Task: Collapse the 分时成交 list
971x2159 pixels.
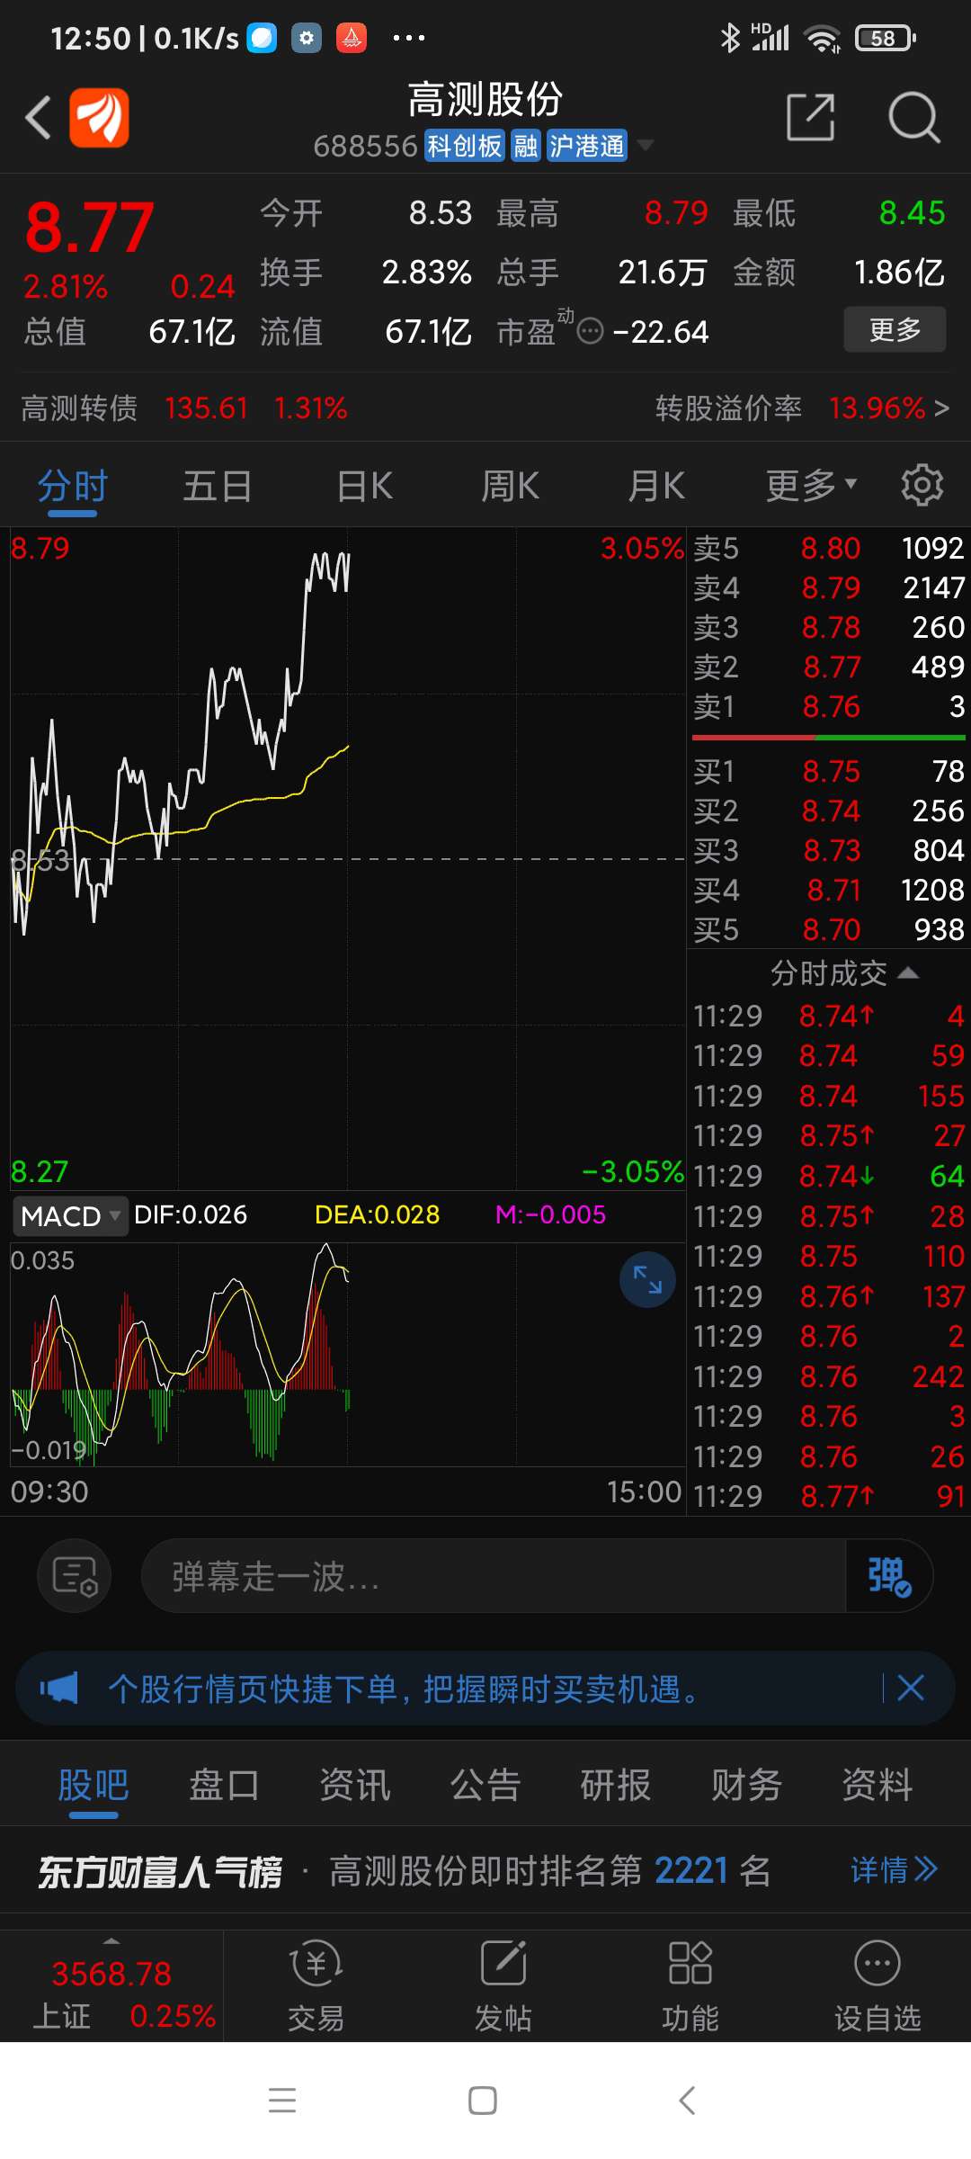Action: coord(843,972)
